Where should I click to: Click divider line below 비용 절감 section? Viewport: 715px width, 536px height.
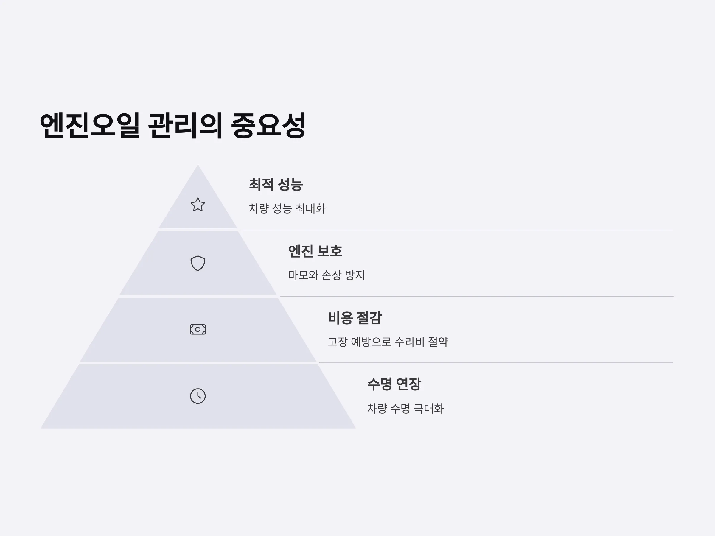pyautogui.click(x=497, y=363)
